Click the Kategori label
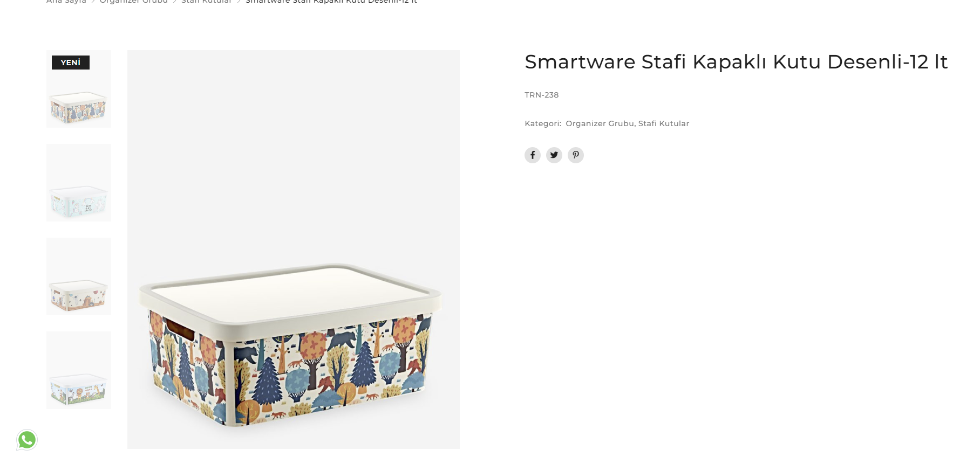Screen dimensions: 953x457 [x=542, y=123]
